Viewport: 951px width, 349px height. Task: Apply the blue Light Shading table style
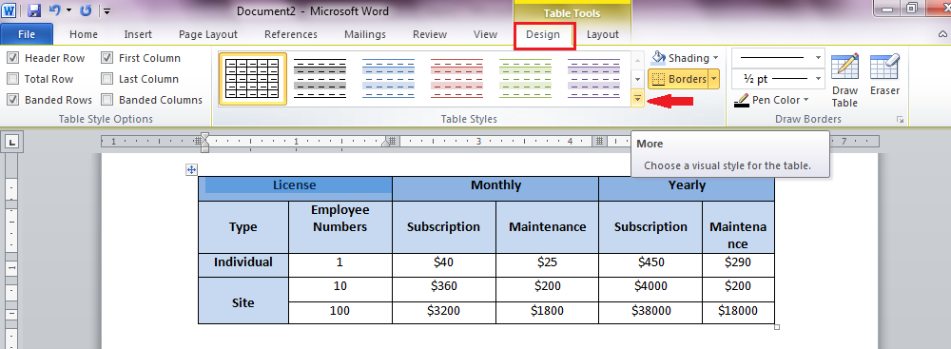(x=388, y=79)
